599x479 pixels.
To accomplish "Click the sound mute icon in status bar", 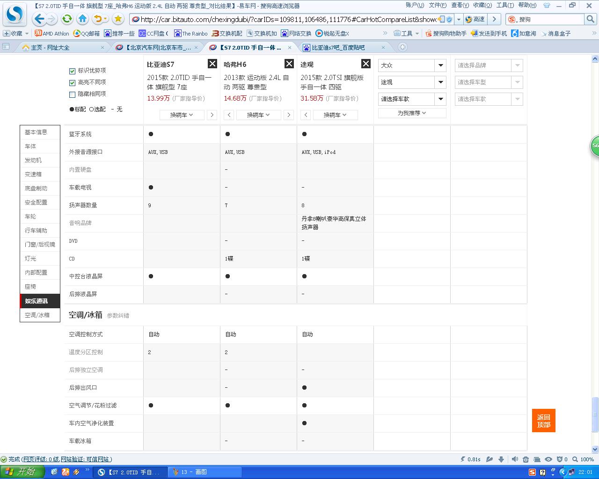I will click(x=515, y=459).
